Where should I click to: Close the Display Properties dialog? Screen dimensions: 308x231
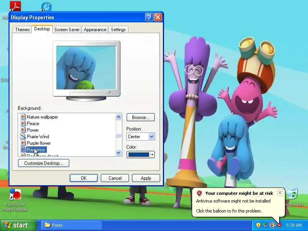tap(158, 17)
